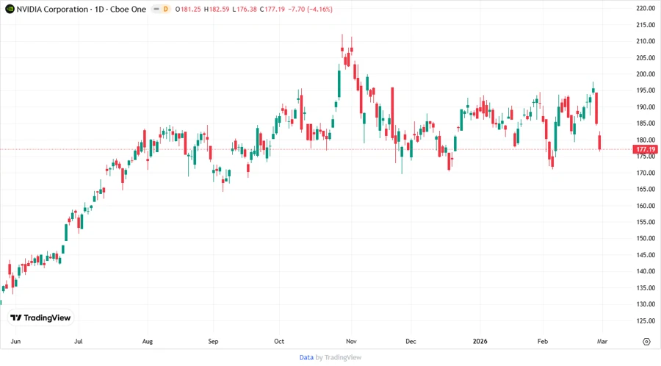Click the low value L176.38

[x=245, y=9]
